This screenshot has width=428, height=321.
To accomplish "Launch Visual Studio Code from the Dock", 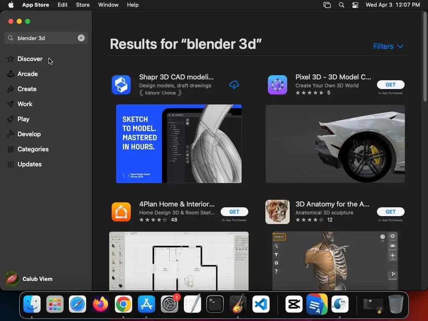I will tap(261, 304).
